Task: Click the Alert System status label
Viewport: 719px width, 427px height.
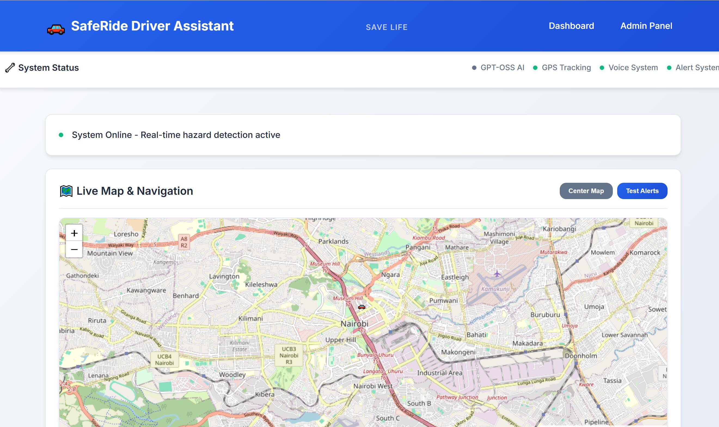Action: point(697,68)
